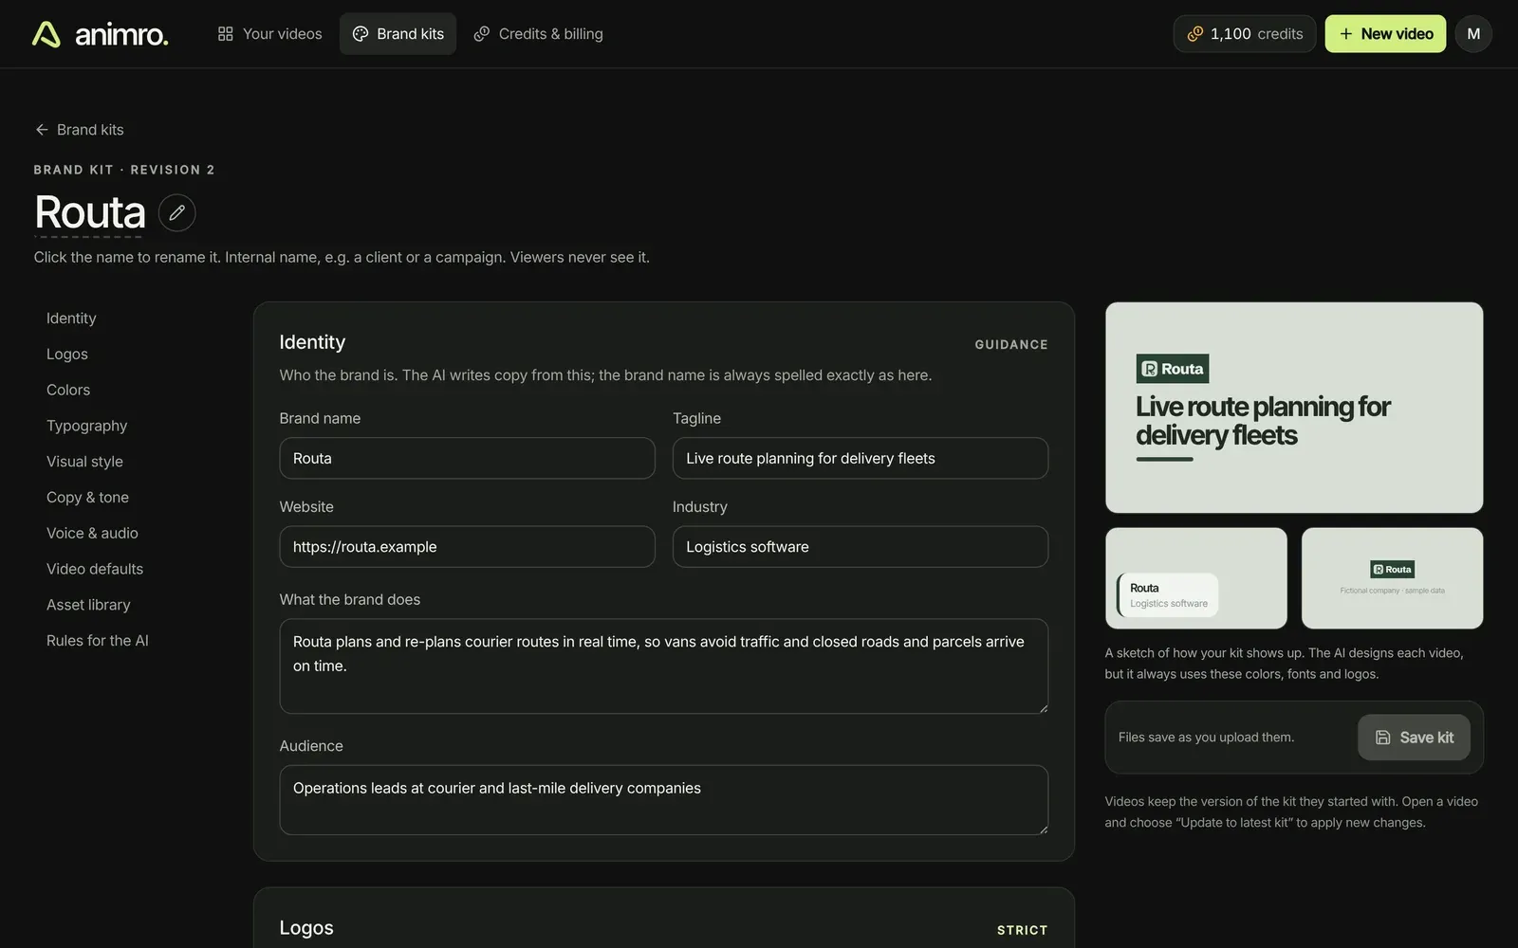Focus the Brand name field

(x=467, y=458)
